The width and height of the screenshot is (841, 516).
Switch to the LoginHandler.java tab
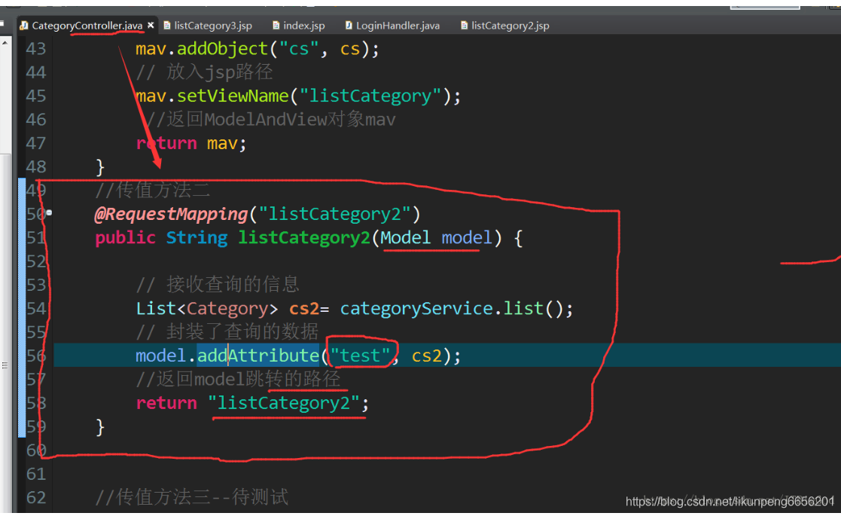pos(392,25)
